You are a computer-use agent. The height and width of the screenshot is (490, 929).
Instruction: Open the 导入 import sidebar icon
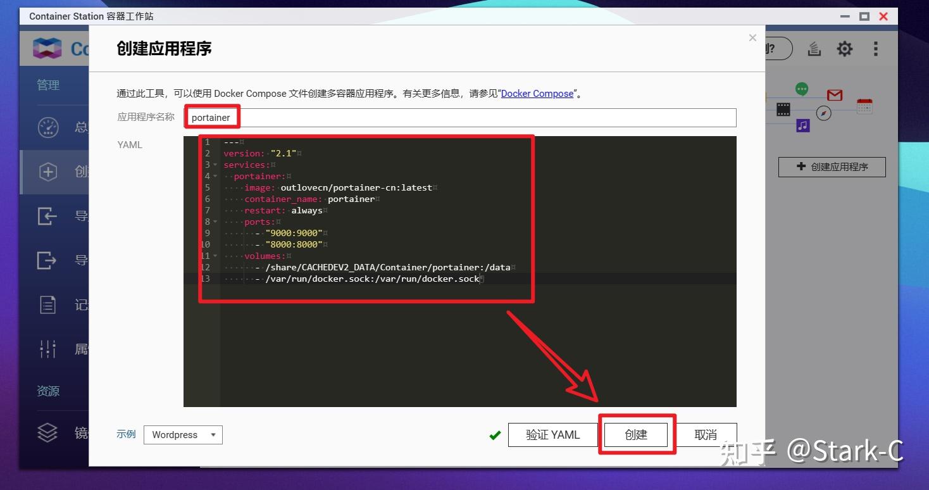pos(47,216)
